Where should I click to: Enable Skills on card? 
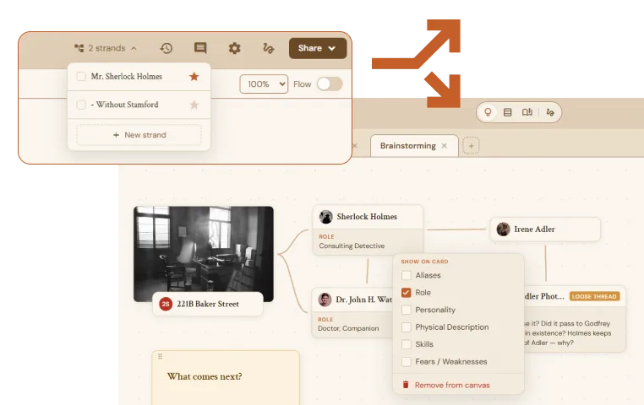click(x=407, y=344)
